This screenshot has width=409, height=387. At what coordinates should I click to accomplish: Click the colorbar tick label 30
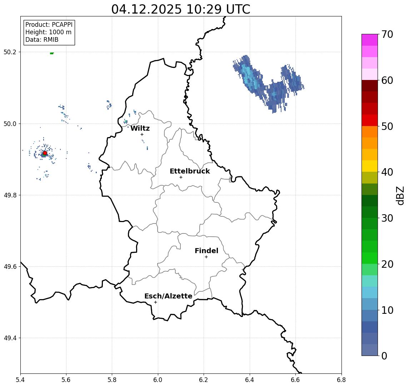coord(387,218)
